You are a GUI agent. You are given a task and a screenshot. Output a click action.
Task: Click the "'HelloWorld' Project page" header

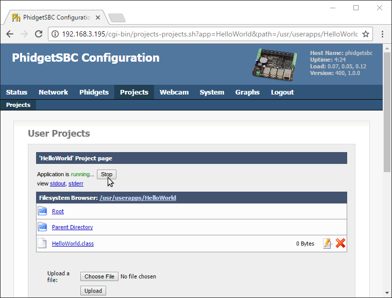[192, 158]
